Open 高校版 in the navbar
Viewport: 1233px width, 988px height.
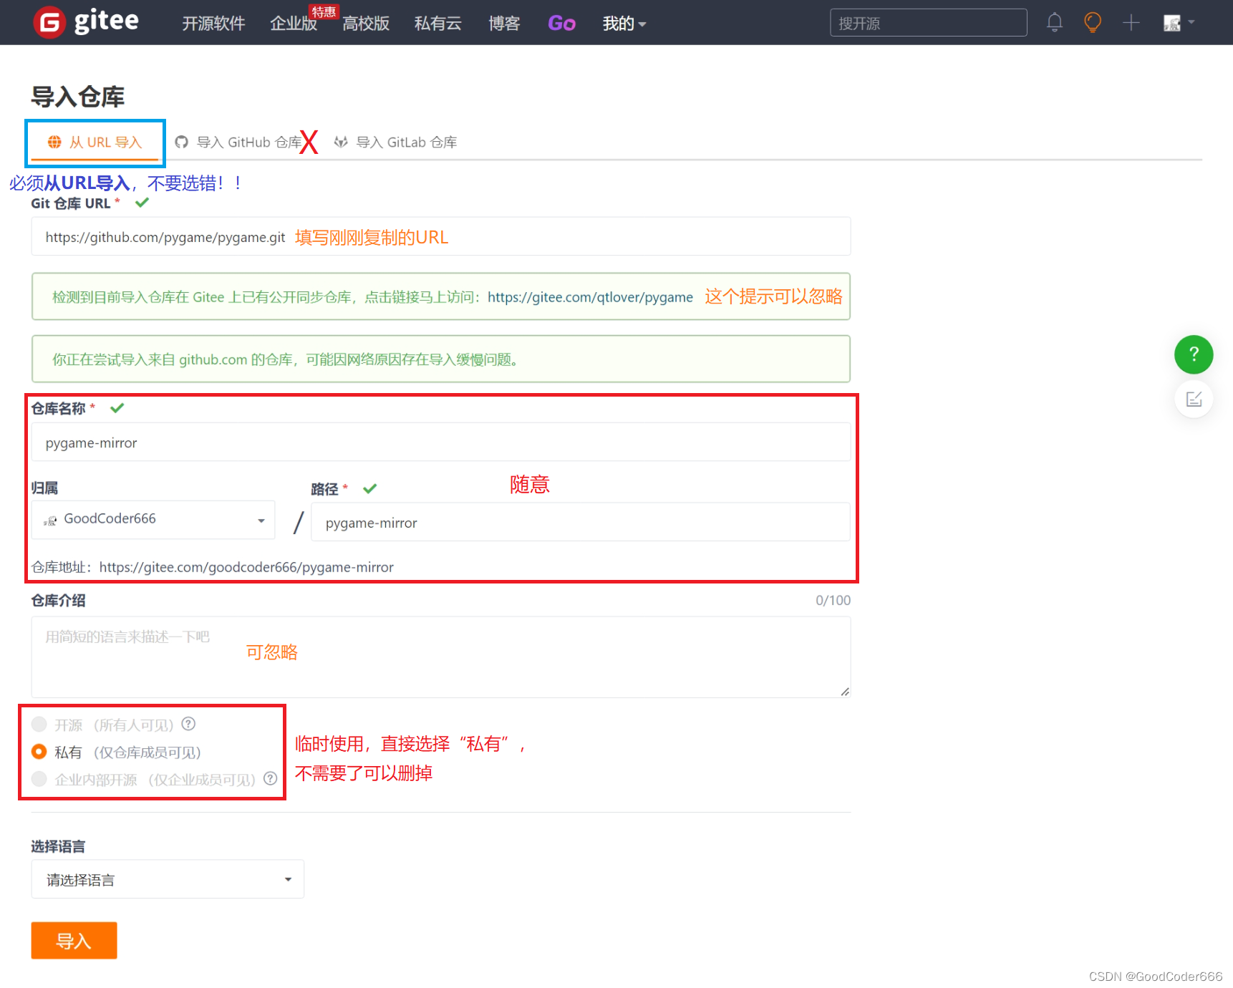point(366,24)
